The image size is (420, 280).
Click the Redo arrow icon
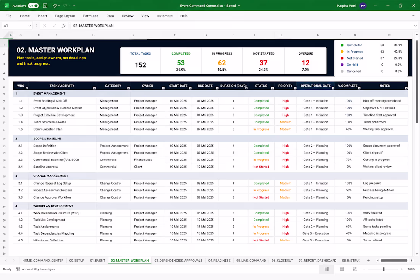(x=65, y=6)
